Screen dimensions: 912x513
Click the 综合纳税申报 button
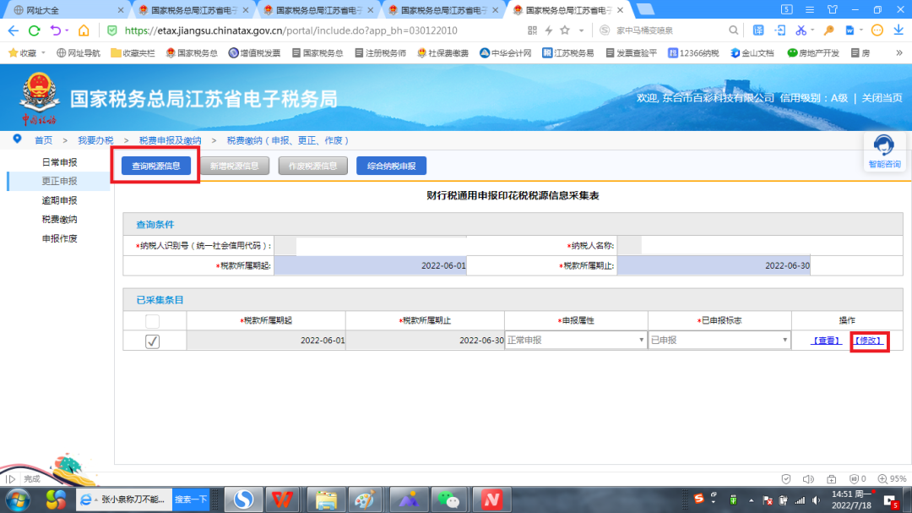[x=392, y=166]
